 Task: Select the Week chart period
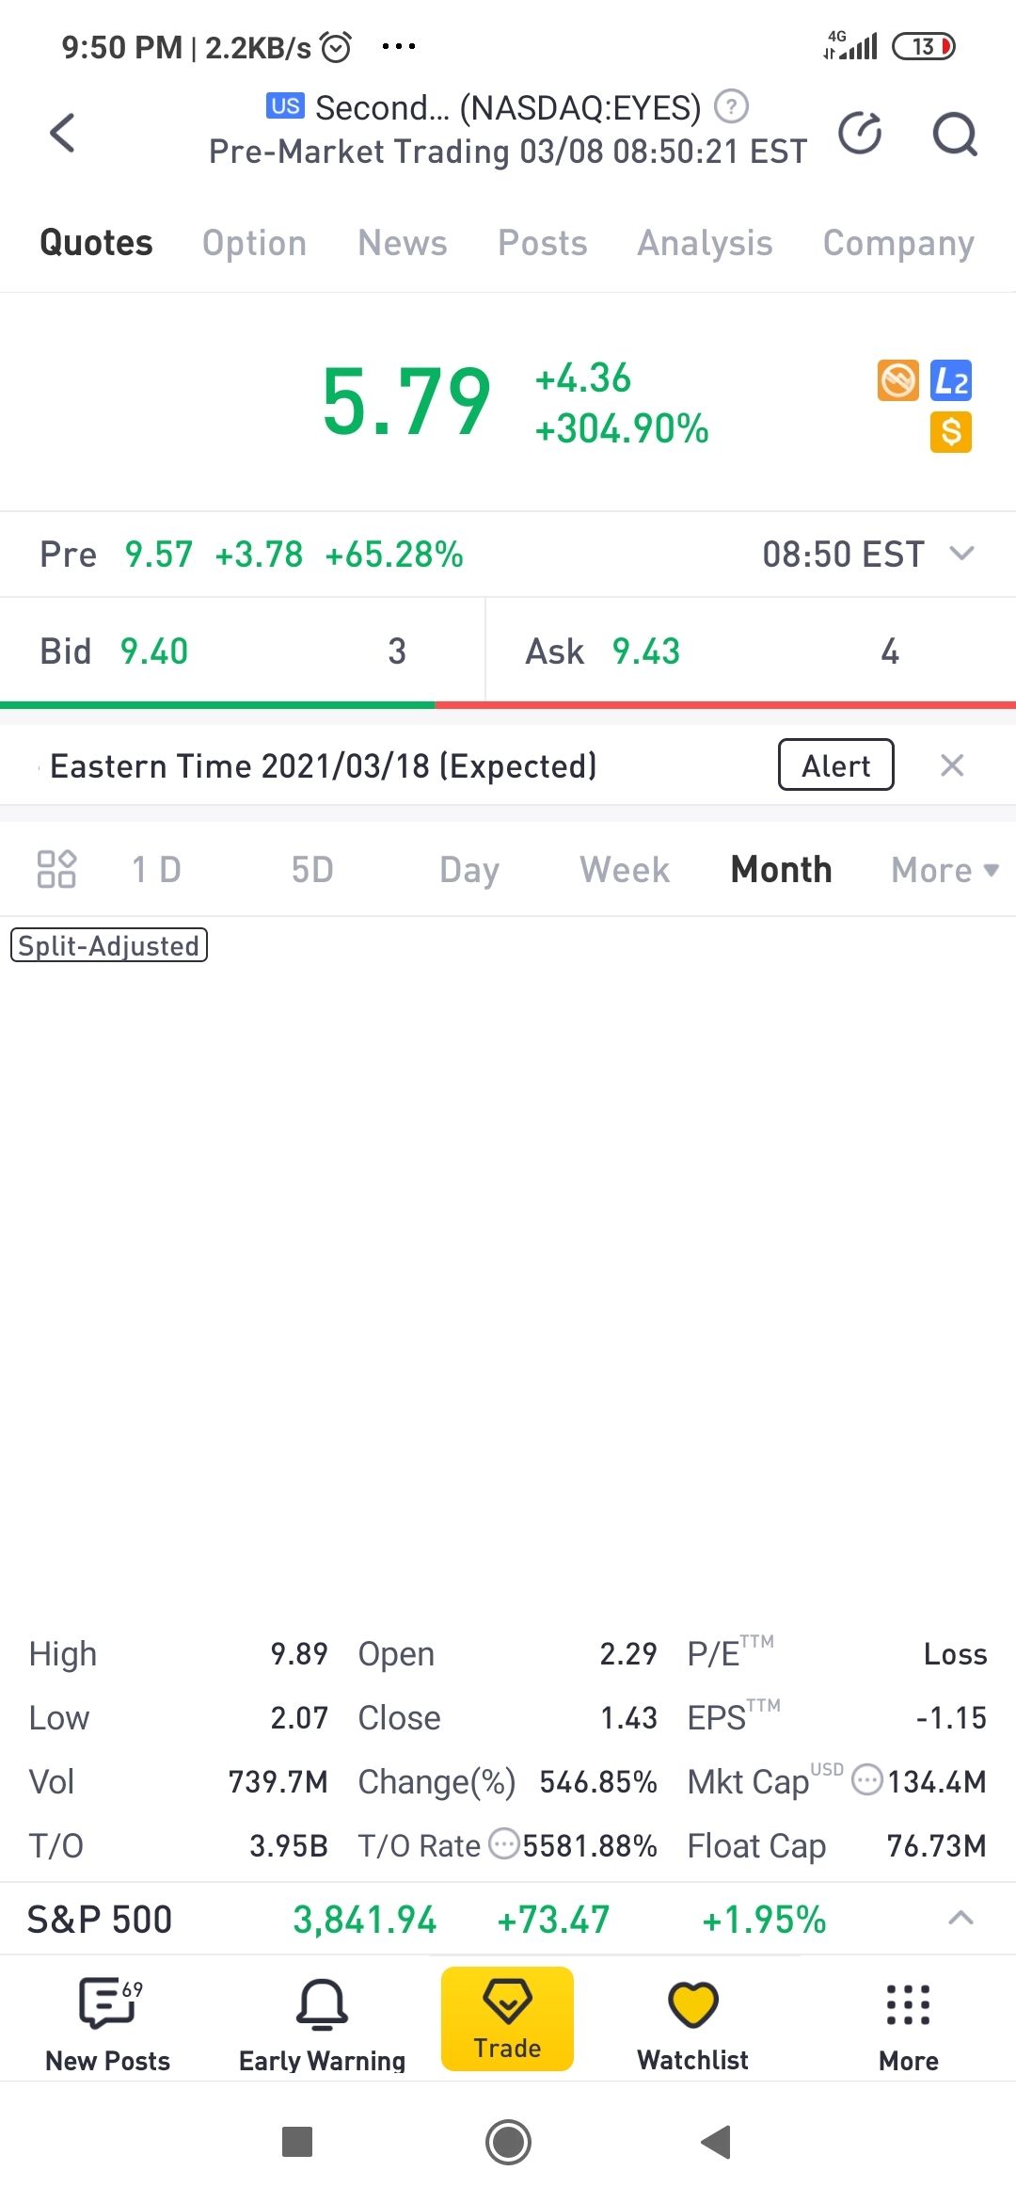(625, 870)
